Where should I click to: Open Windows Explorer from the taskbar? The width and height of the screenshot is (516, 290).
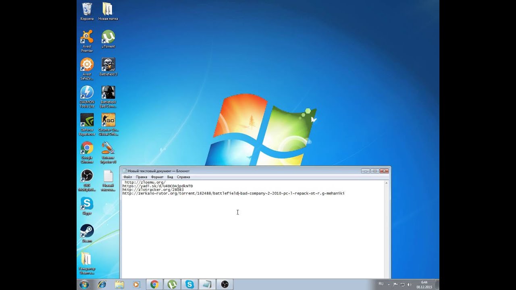(119, 284)
